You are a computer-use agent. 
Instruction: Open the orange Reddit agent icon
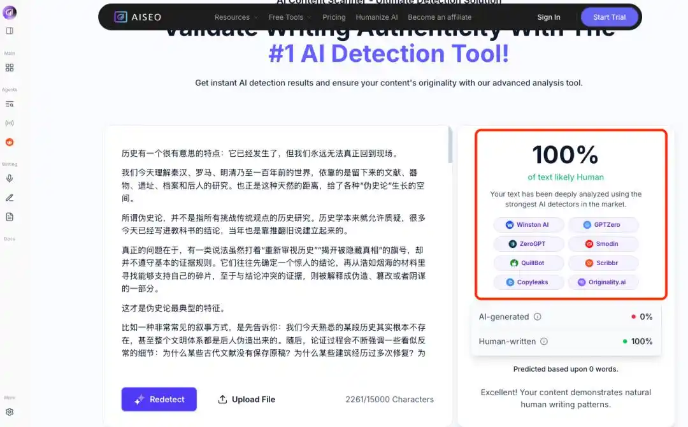(10, 142)
